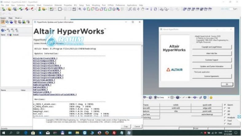Image resolution: width=242 pixels, height=136 pixels.
Task: Click the taskbar search magnifier icon
Action: [x=11, y=133]
